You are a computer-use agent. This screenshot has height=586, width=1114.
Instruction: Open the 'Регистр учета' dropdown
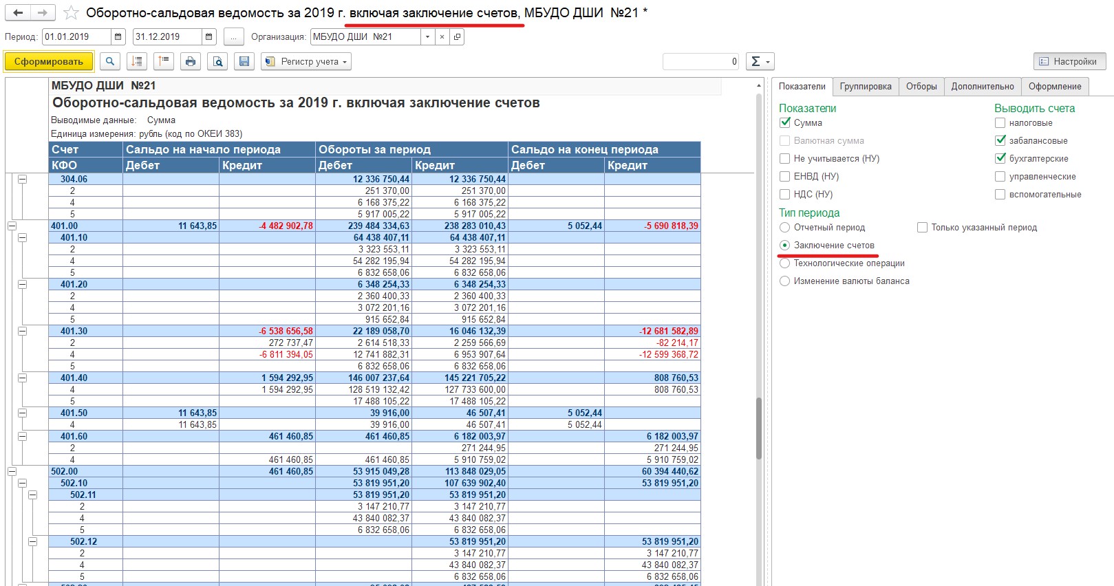pyautogui.click(x=306, y=62)
